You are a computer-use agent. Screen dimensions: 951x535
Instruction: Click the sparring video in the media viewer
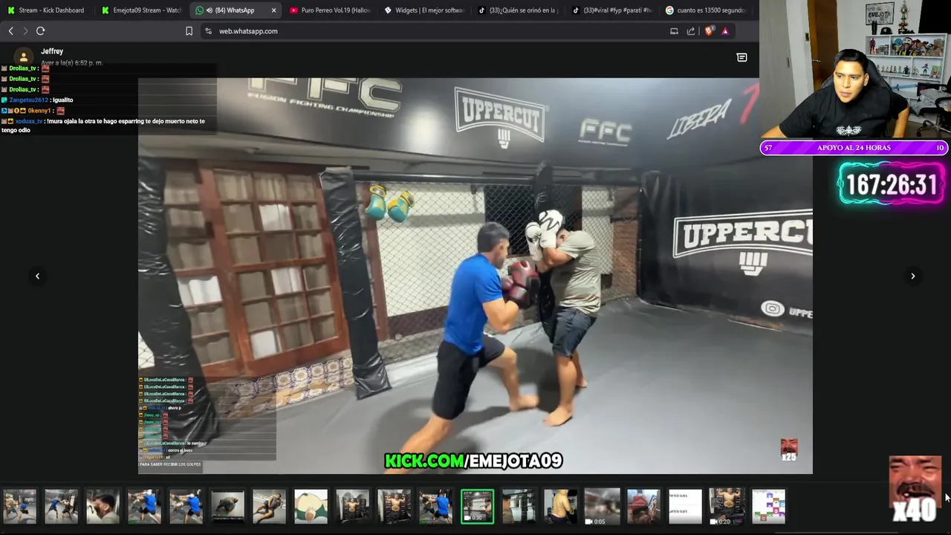click(475, 276)
